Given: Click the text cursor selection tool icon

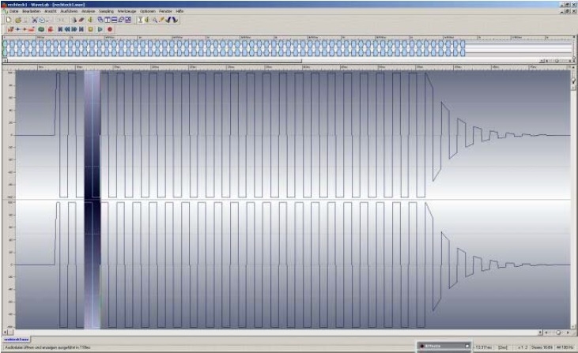Looking at the screenshot, I should [x=141, y=20].
